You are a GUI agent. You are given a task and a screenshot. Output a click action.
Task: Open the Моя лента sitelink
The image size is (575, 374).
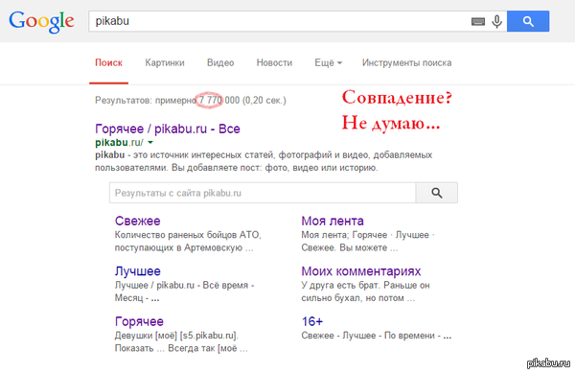click(x=333, y=221)
